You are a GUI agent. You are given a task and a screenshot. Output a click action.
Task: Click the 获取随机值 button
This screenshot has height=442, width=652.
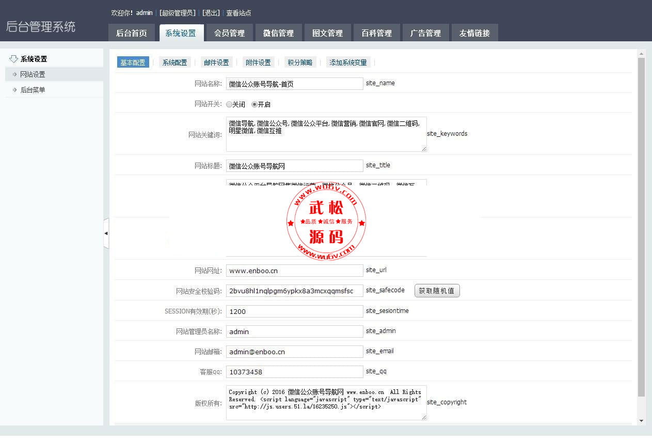point(437,291)
